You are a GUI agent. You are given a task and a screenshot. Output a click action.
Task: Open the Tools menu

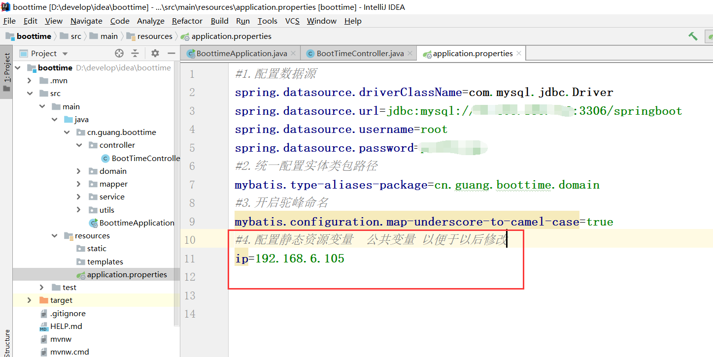click(x=268, y=21)
